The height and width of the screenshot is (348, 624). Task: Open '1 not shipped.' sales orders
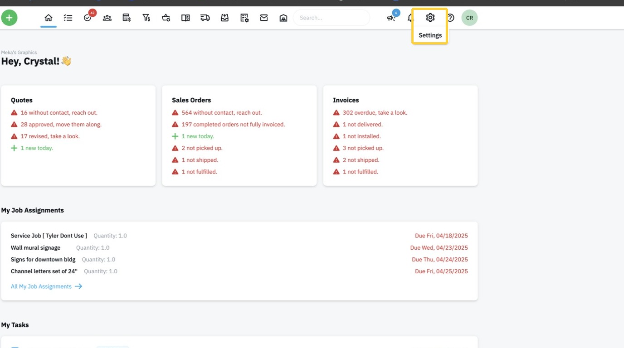point(200,160)
